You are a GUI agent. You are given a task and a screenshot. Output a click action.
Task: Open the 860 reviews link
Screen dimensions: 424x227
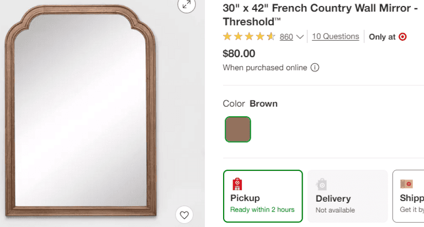coord(286,37)
